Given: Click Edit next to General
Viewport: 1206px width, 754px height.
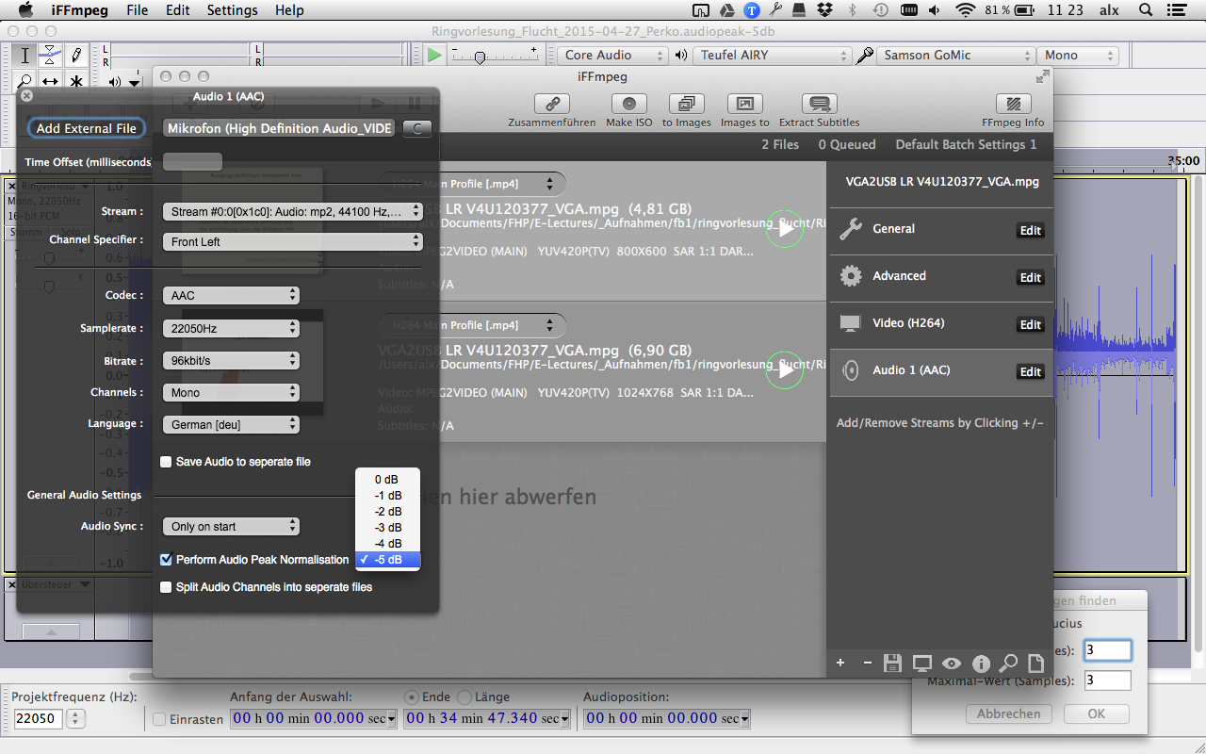Looking at the screenshot, I should coord(1031,231).
